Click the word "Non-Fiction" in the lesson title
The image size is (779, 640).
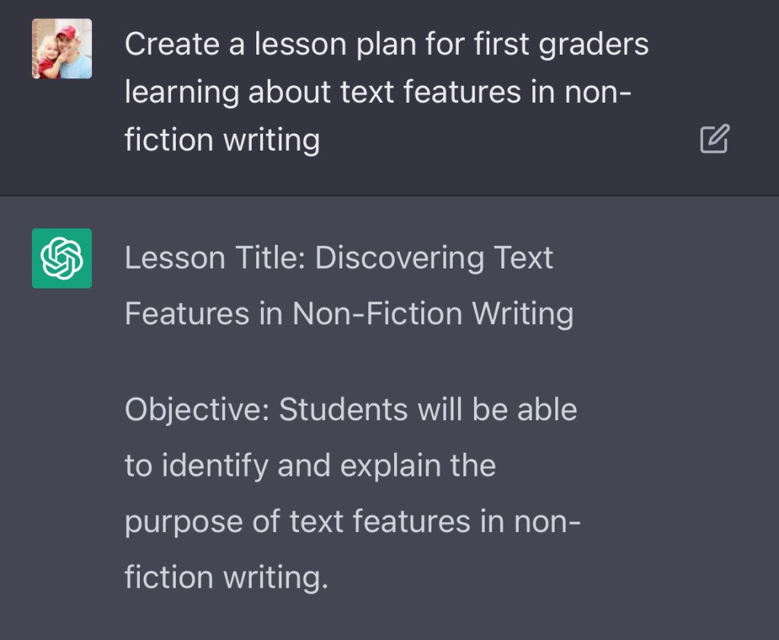[x=377, y=314]
